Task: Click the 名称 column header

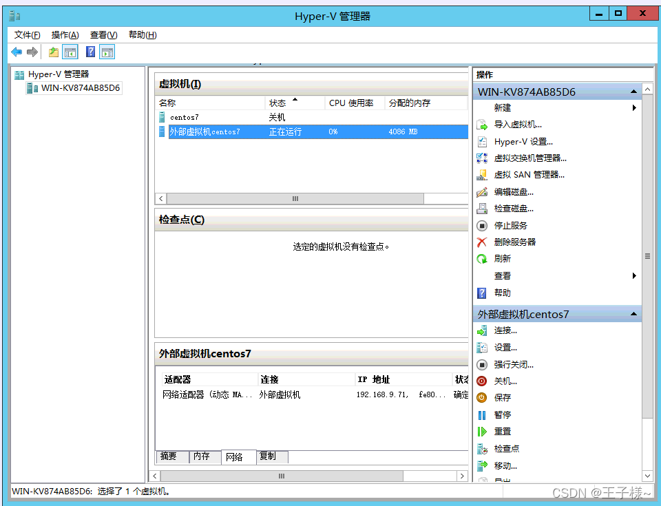Action: tap(210, 103)
